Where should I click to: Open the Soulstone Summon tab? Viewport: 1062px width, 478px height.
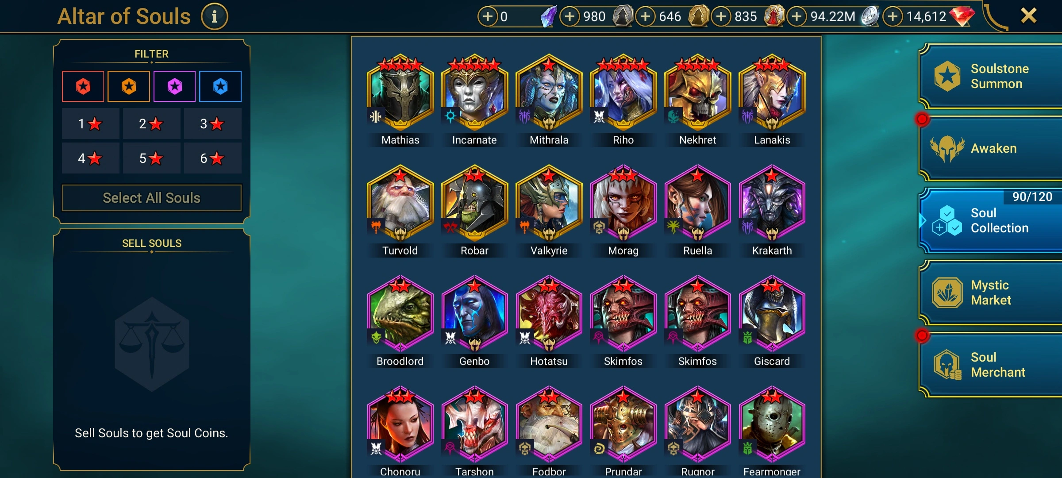[x=991, y=76]
